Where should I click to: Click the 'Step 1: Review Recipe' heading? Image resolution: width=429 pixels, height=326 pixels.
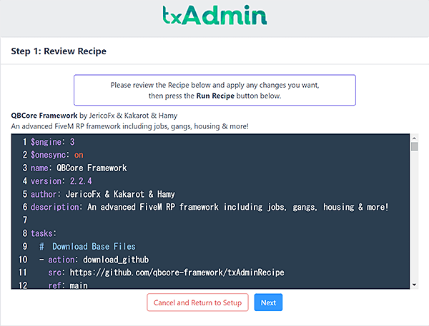tap(59, 51)
